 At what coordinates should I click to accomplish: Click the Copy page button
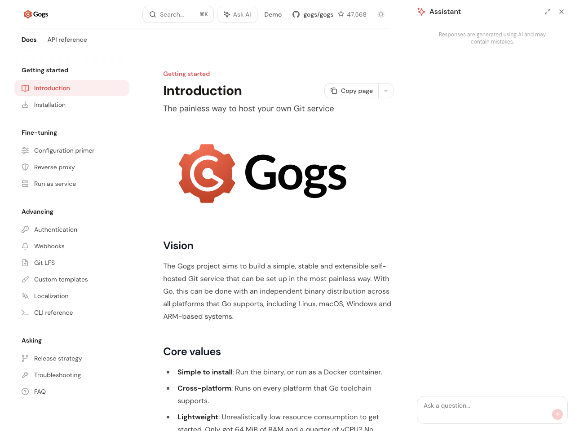click(351, 91)
